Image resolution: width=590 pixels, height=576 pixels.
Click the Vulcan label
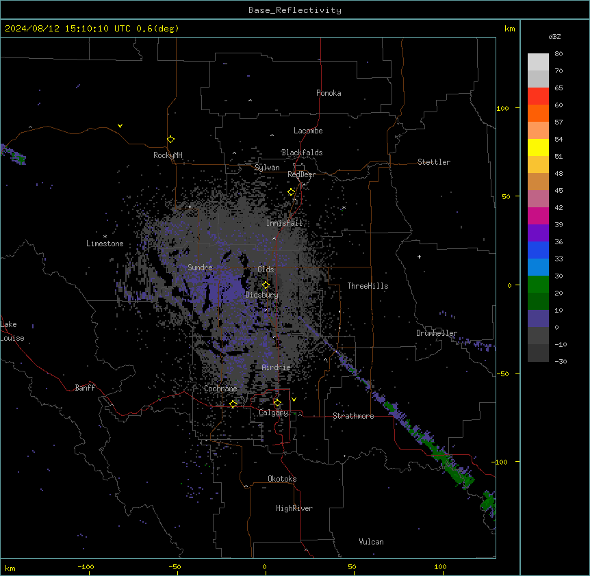(x=372, y=542)
